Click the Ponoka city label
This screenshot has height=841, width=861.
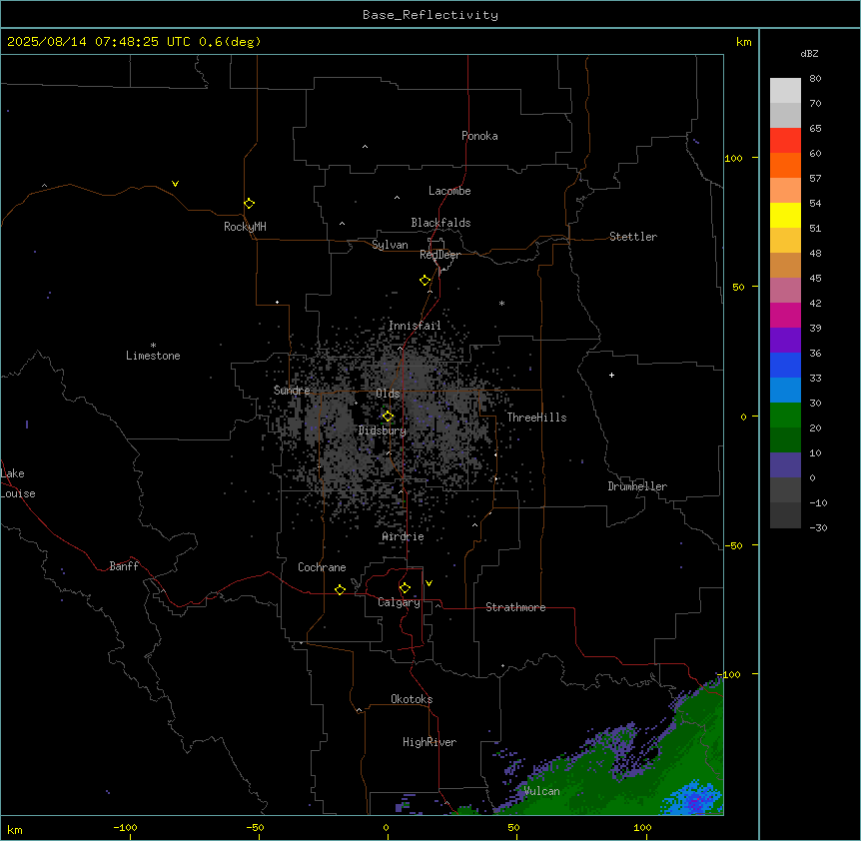tap(479, 136)
